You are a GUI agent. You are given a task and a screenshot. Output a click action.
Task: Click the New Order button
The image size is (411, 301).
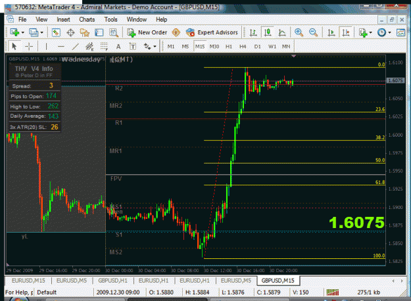tap(147, 32)
